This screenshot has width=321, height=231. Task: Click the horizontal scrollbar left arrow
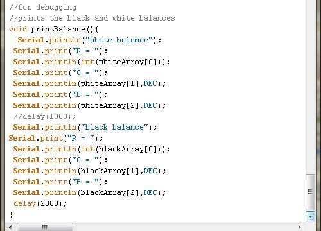[x=10, y=227]
